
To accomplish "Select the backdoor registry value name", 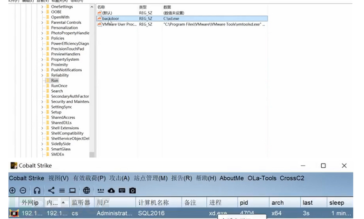I will (x=110, y=18).
